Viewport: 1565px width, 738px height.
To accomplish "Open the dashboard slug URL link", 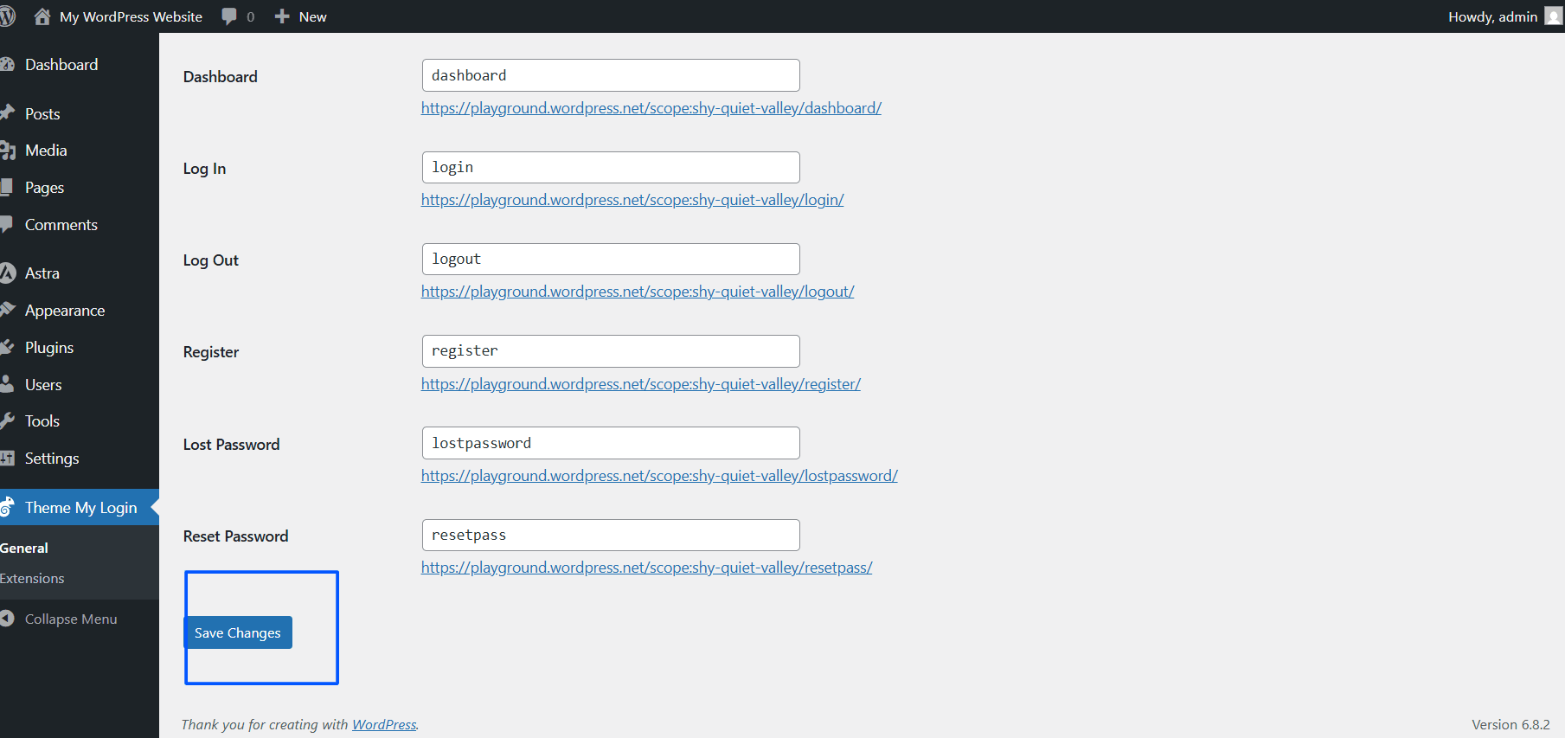I will click(x=651, y=108).
